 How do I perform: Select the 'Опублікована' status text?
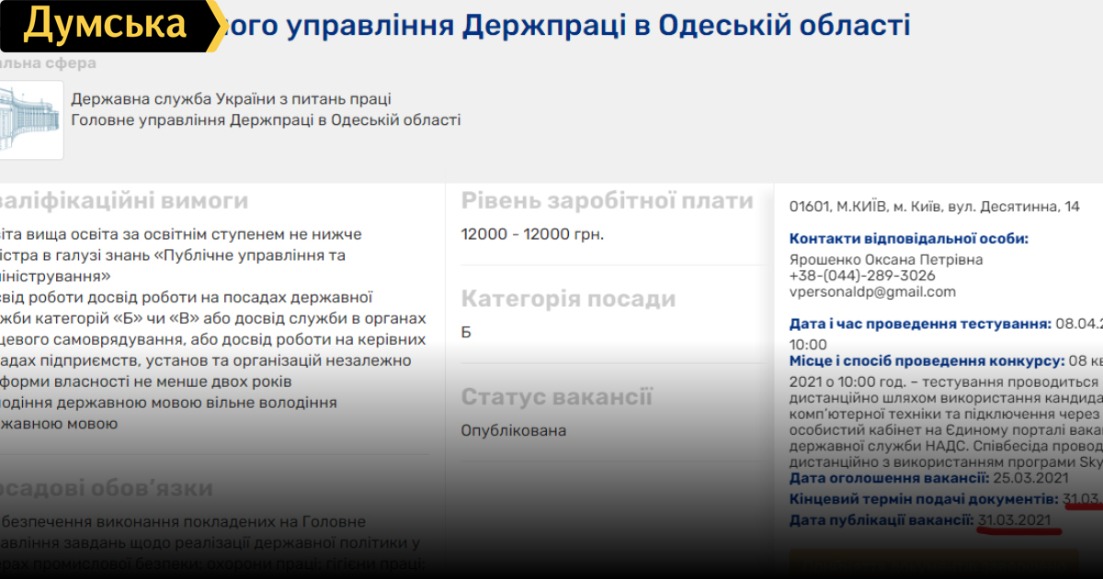coord(514,431)
